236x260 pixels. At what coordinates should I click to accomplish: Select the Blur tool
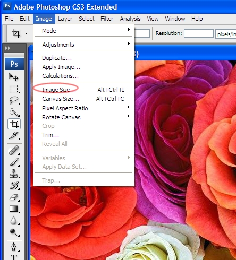[14, 221]
